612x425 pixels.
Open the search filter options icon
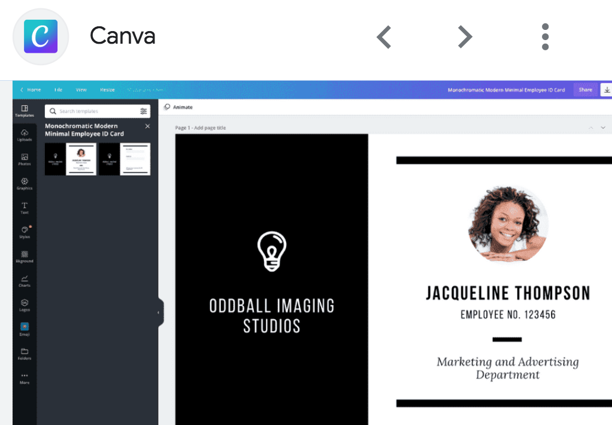[x=144, y=111]
